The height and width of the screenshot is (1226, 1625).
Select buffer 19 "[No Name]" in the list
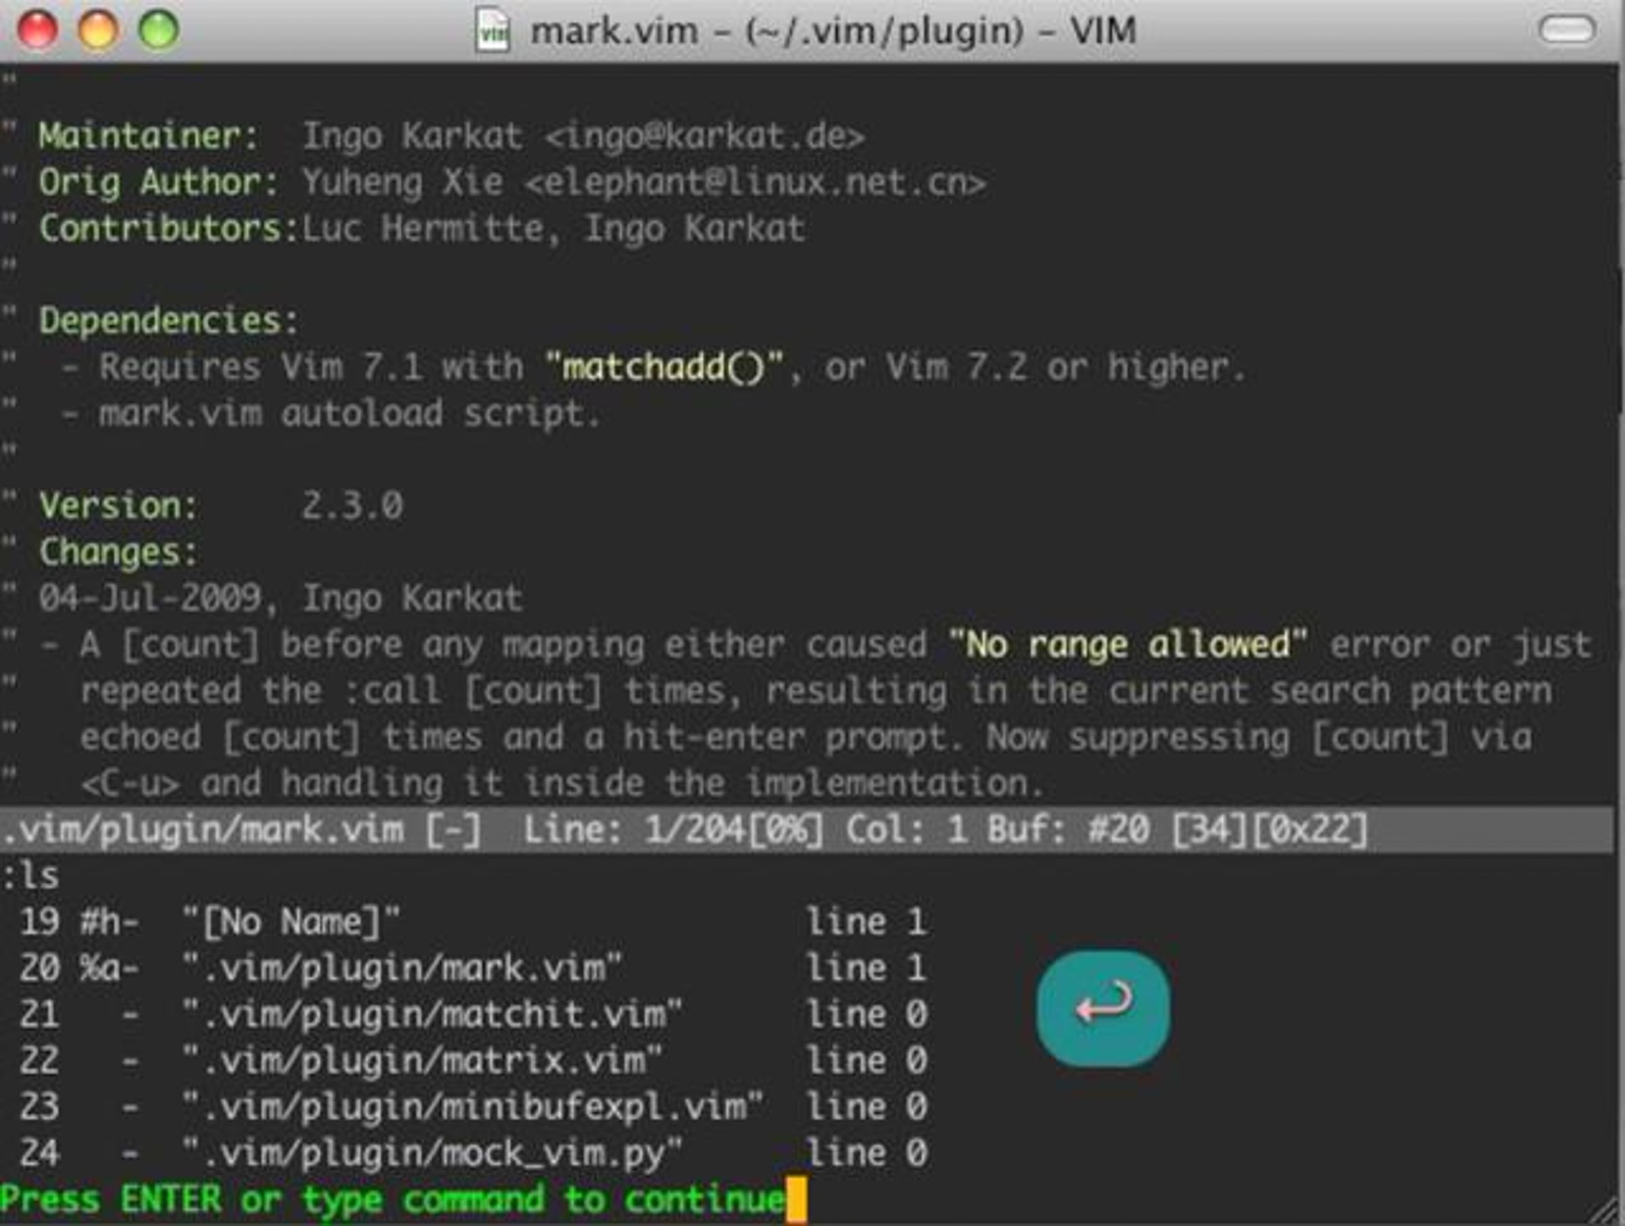(x=473, y=922)
